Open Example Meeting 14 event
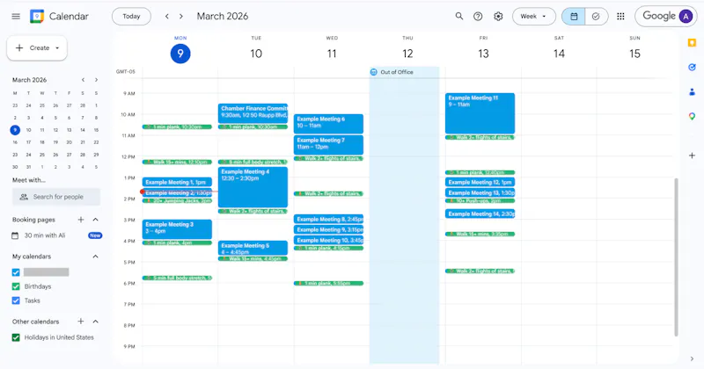704x369 pixels. click(480, 213)
